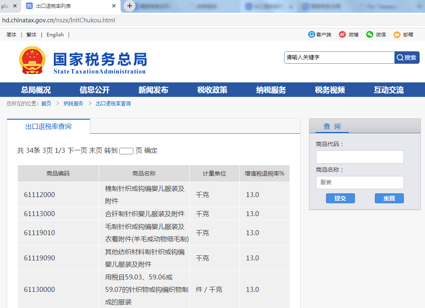Select product code 61119090
This screenshot has height=308, width=425.
pyautogui.click(x=39, y=258)
